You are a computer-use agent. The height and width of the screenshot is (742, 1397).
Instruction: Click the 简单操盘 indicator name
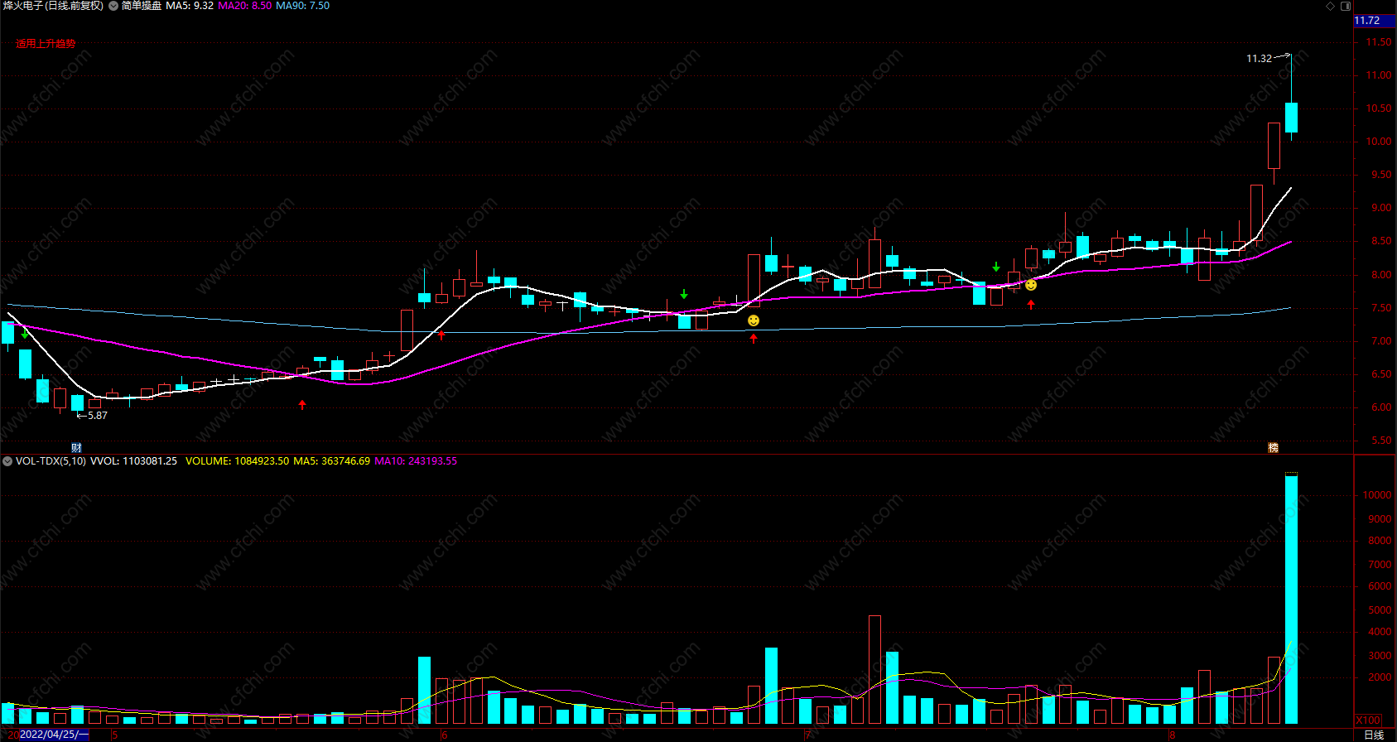point(142,6)
